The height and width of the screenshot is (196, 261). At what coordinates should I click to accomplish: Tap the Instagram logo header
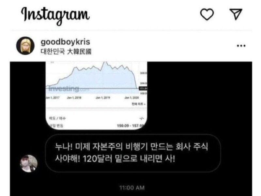pos(55,15)
